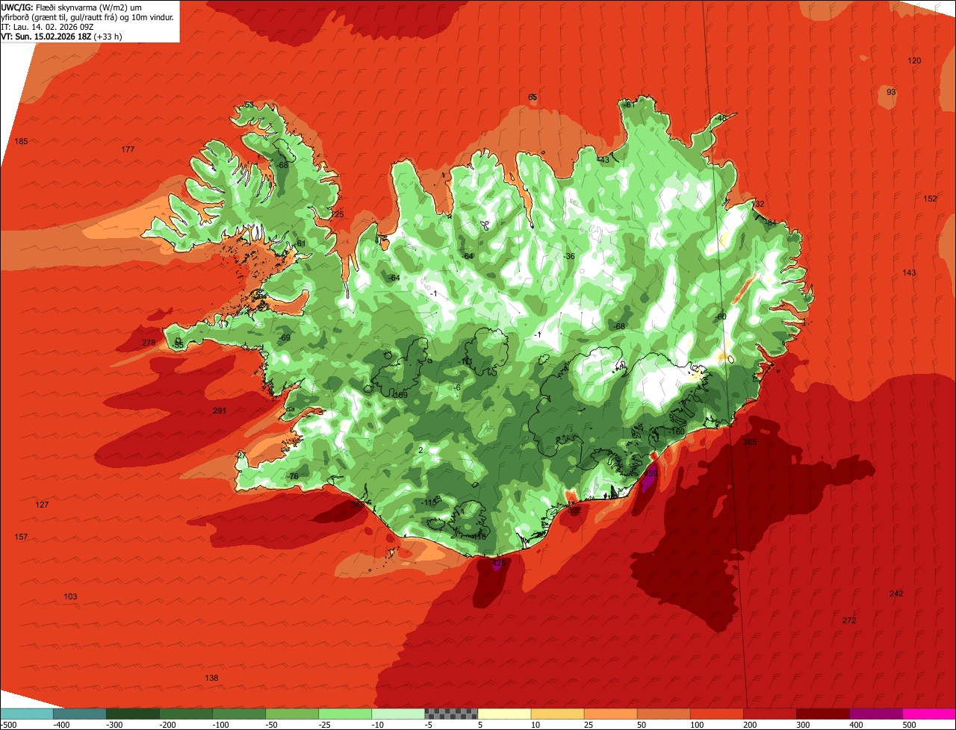Click the teal legend swatch between -500 and -400
The height and width of the screenshot is (730, 956).
[27, 714]
